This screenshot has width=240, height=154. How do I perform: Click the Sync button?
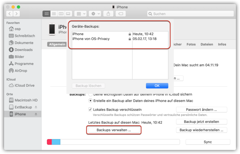point(208,142)
